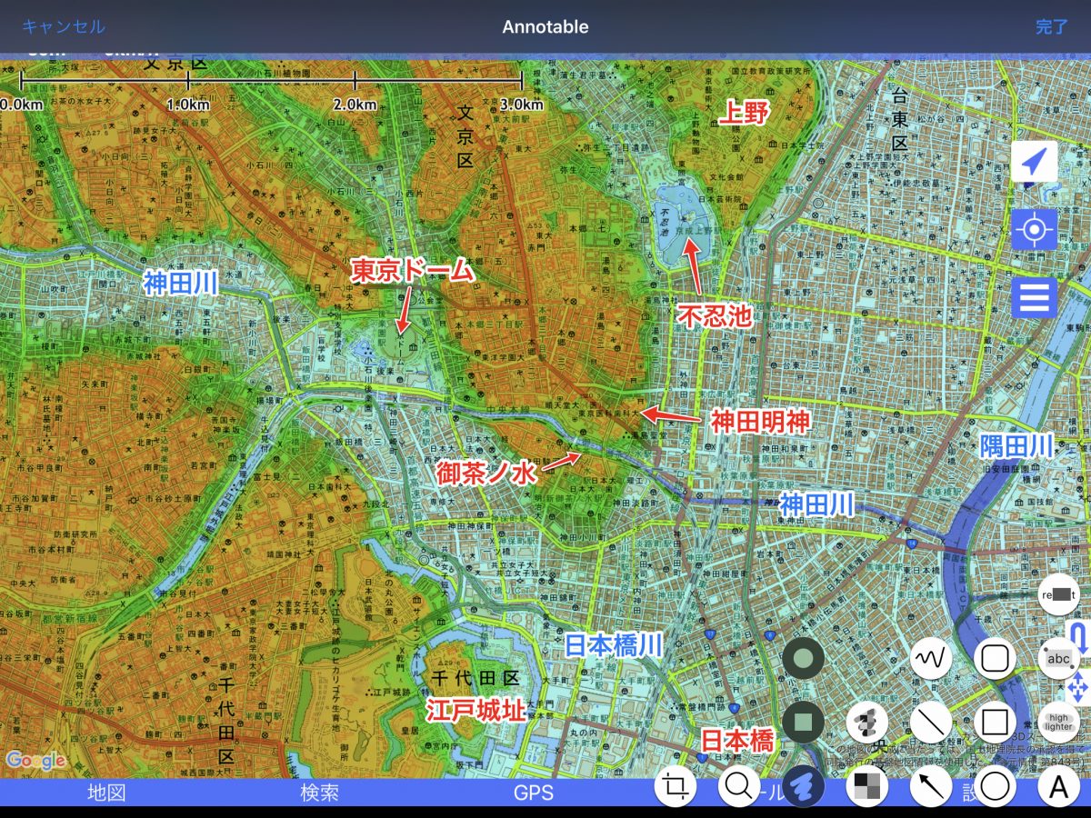Tap the dark round dot option
Screen dimensions: 1091x818
point(803,657)
